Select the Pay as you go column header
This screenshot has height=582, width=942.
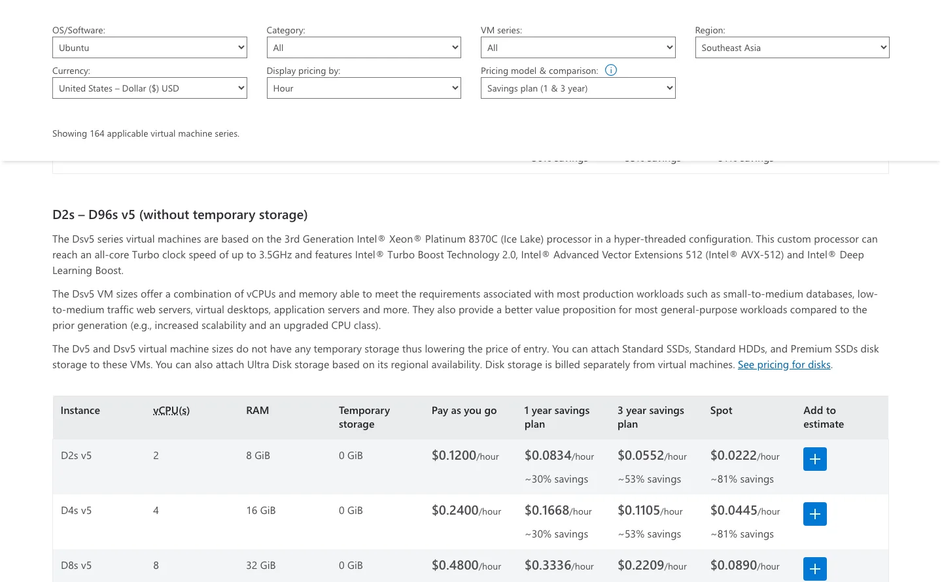tap(464, 411)
